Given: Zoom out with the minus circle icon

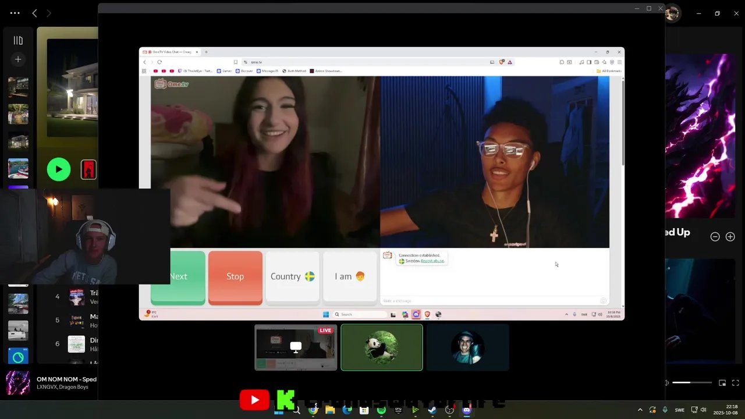Looking at the screenshot, I should [x=715, y=237].
